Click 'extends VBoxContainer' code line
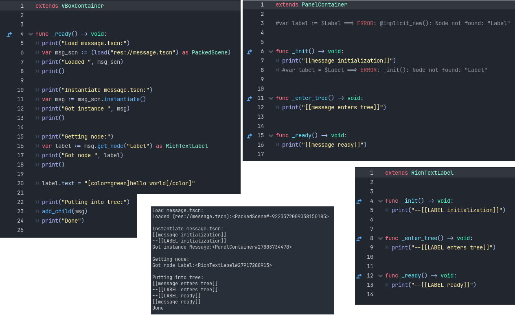 [x=70, y=6]
